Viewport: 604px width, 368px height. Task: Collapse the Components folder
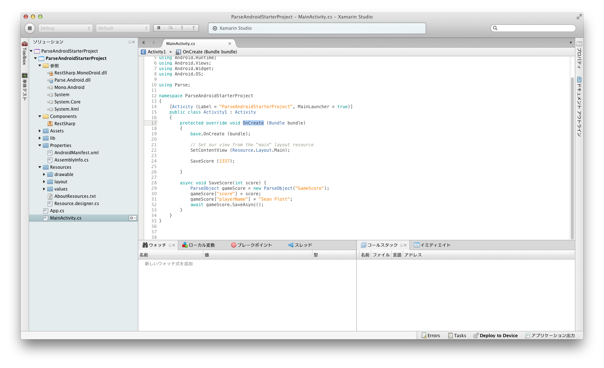[x=40, y=116]
